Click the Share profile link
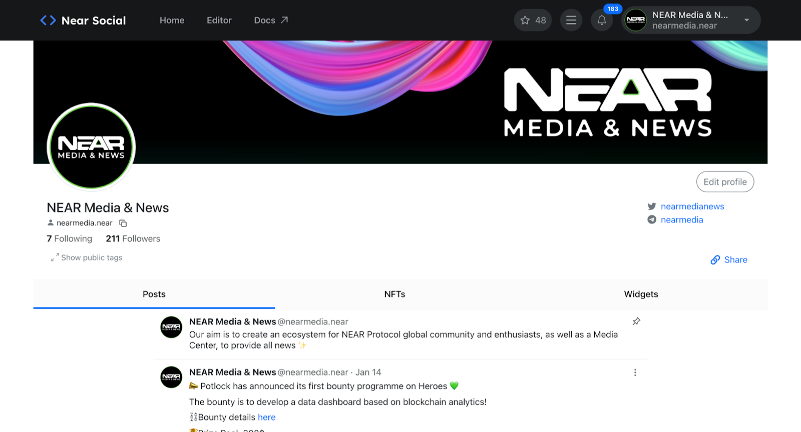Screen dimensions: 801x432 (x=729, y=260)
